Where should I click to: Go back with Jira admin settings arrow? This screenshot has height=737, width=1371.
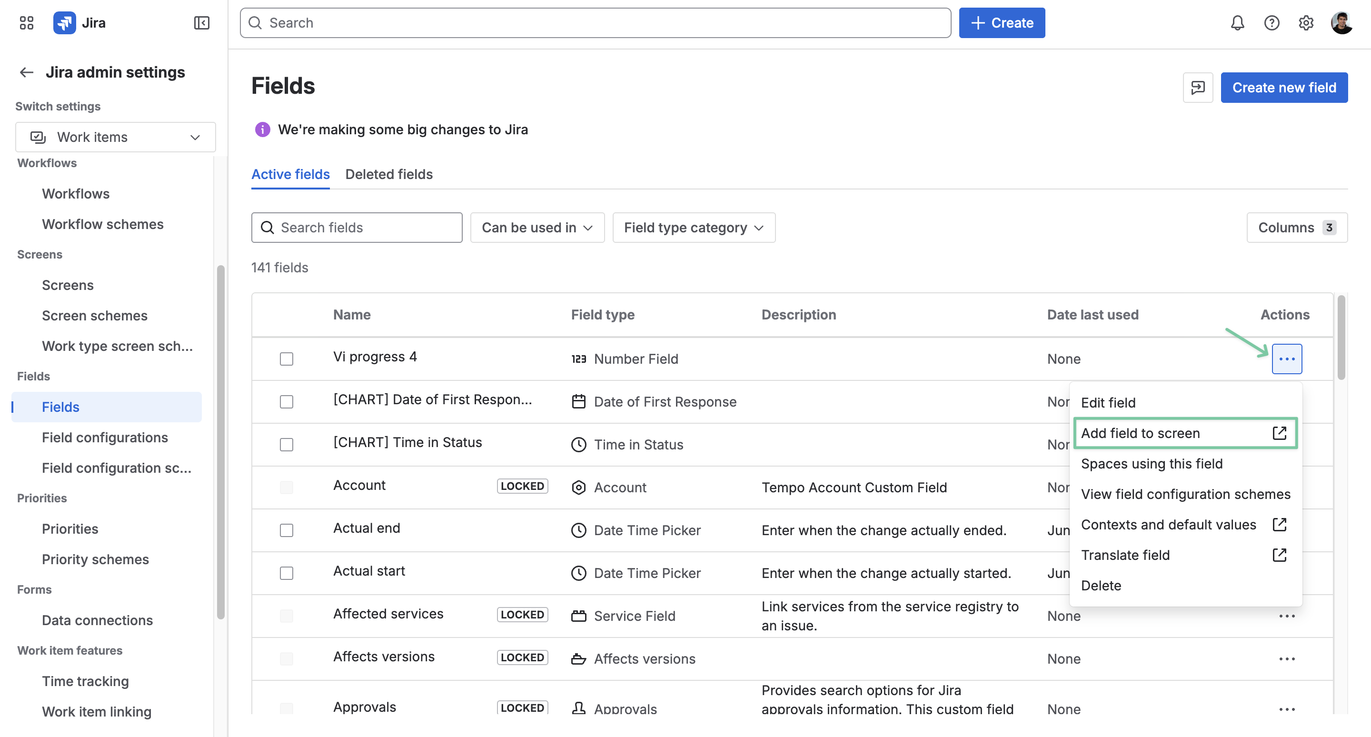coord(27,72)
